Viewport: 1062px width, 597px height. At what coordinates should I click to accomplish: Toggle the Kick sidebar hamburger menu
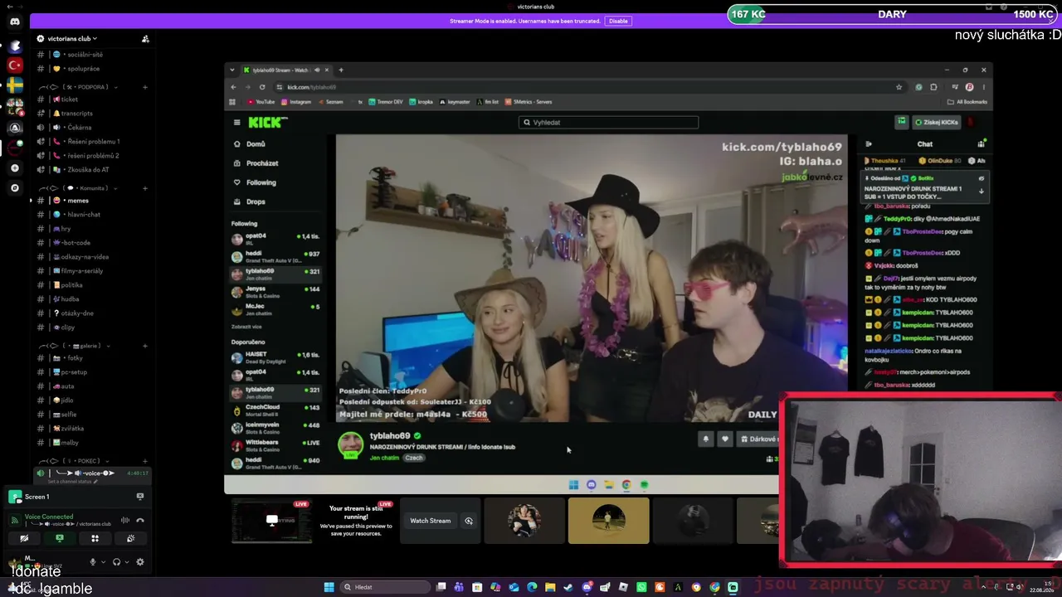pos(236,123)
